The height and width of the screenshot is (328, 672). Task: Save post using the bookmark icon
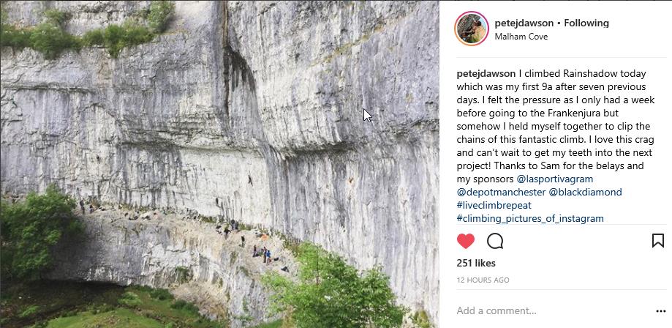click(657, 240)
